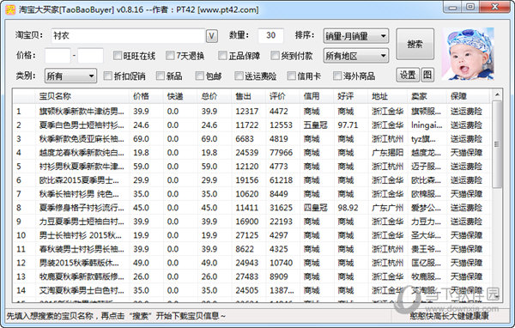Viewport: 515px width, 328px height.
Task: Open the 类别 category dropdown 所有
Action: pyautogui.click(x=70, y=76)
